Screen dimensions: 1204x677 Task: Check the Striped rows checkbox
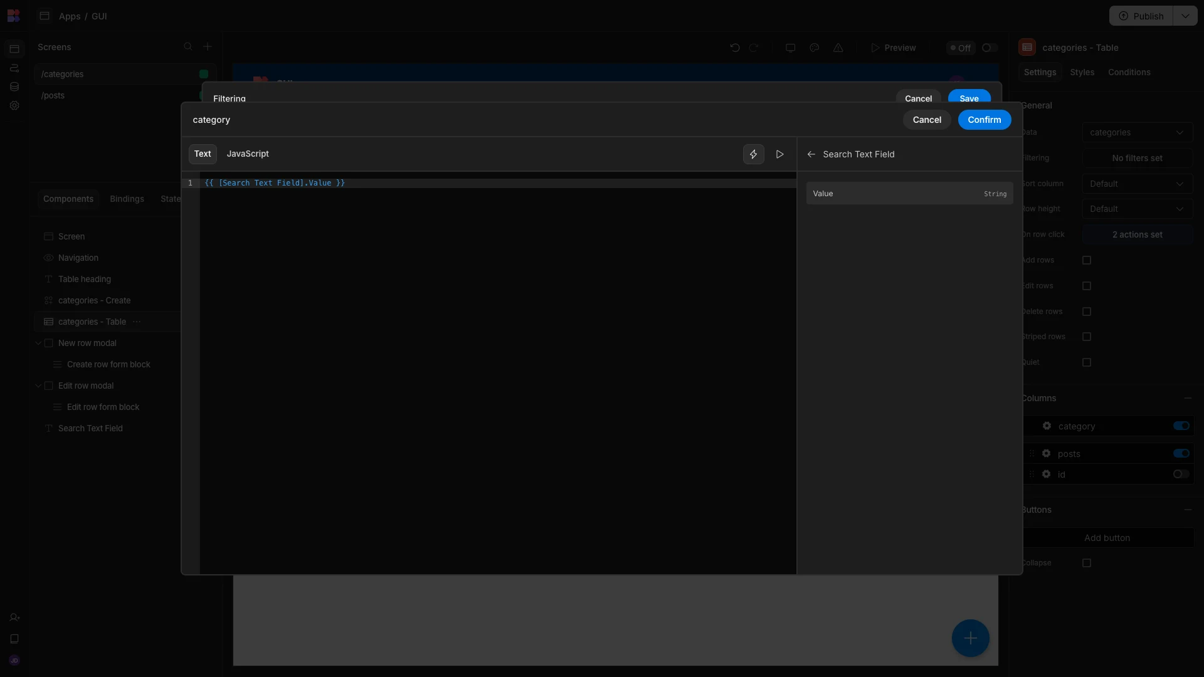1087,337
